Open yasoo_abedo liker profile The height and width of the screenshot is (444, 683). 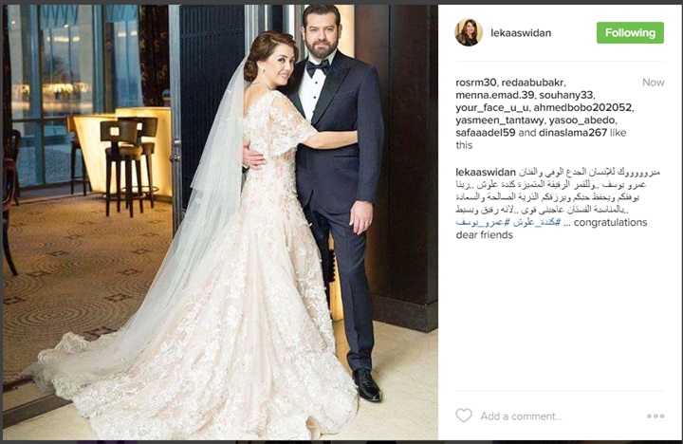582,120
